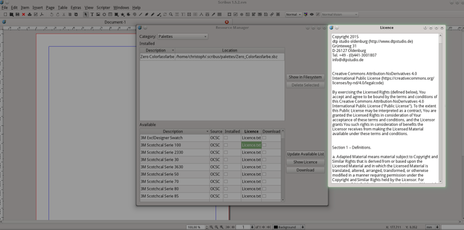Click the red Close document icon
Viewport: 464px width, 230px height.
coord(23,15)
